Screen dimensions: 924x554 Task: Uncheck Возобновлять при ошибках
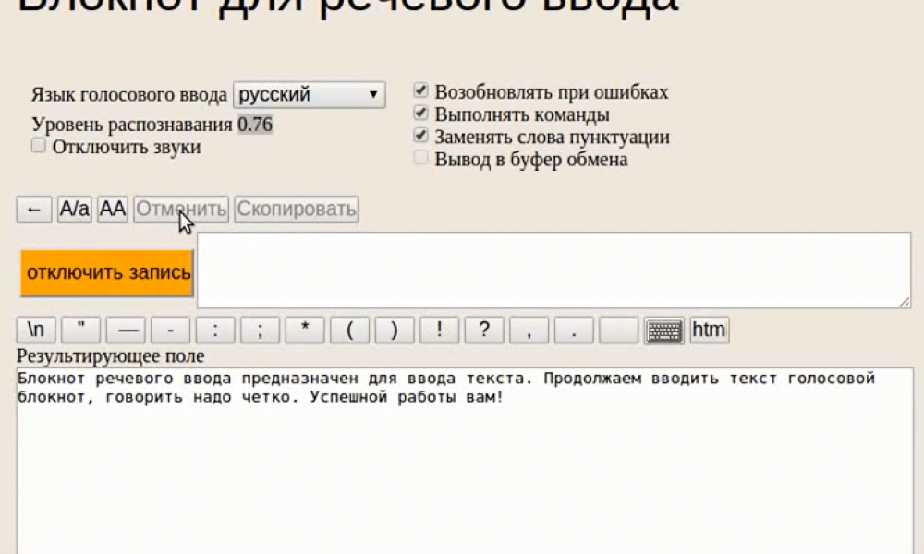[420, 90]
